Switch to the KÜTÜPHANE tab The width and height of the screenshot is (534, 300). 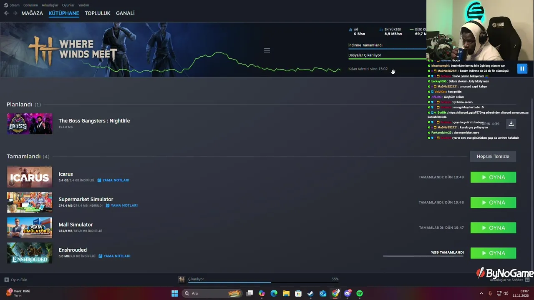[64, 13]
